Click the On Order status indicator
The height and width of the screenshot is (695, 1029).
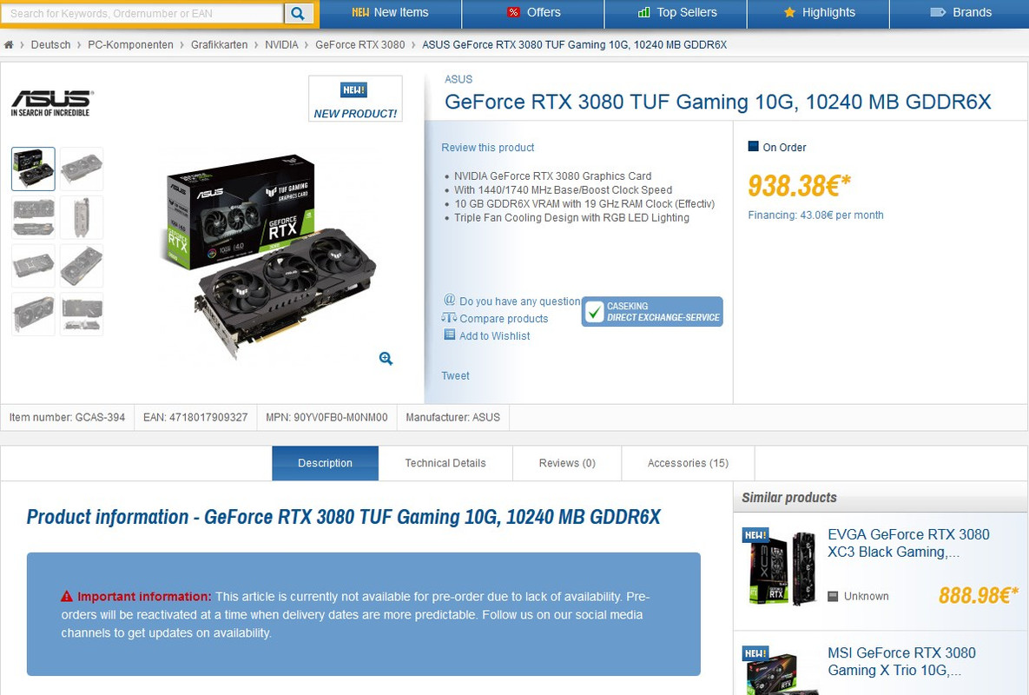[x=778, y=147]
